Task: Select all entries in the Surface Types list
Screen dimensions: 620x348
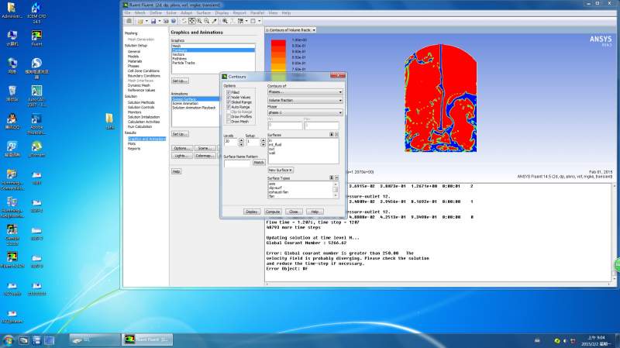Action: [x=332, y=177]
